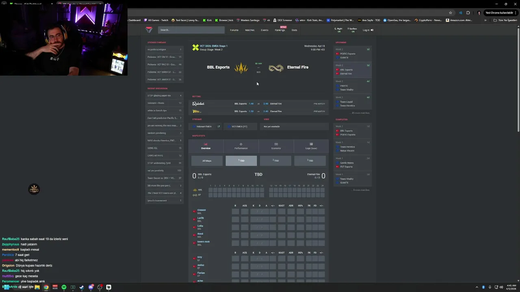Switch to Overview tab
This screenshot has width=520, height=292.
[x=206, y=146]
